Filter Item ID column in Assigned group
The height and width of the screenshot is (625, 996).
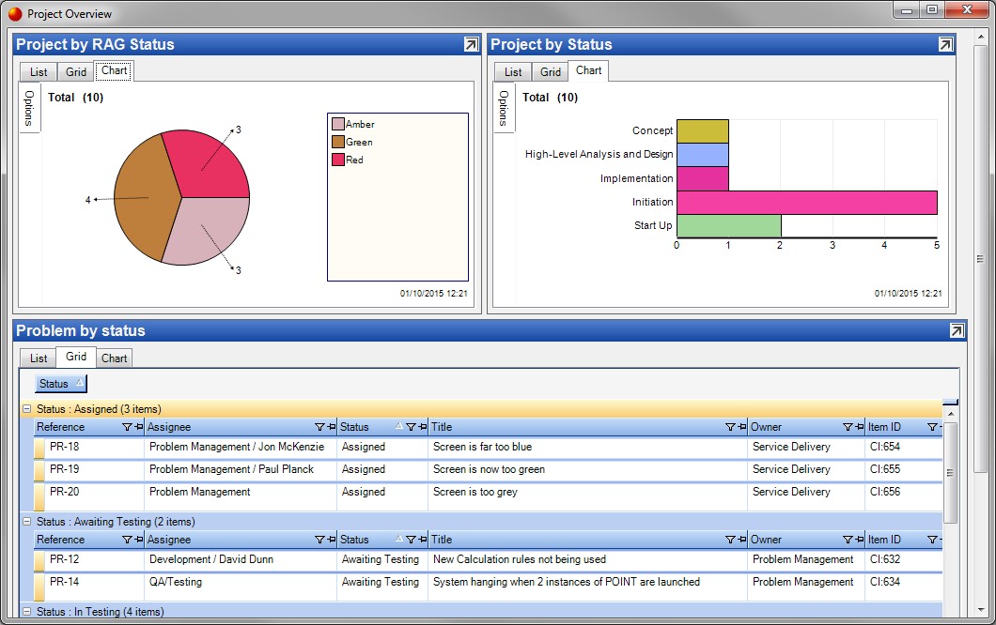[932, 427]
